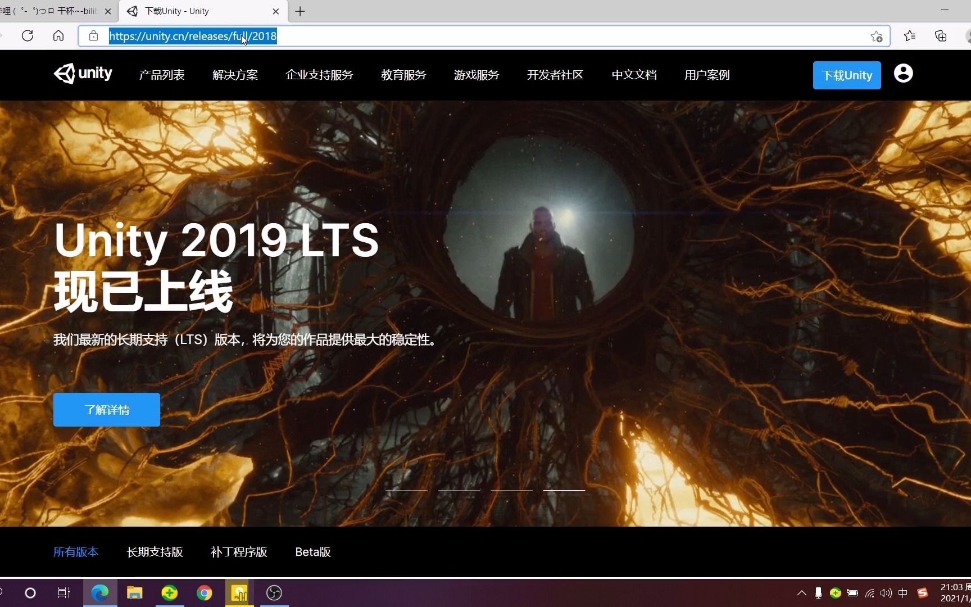Click the blue 下载Unity button

[847, 75]
